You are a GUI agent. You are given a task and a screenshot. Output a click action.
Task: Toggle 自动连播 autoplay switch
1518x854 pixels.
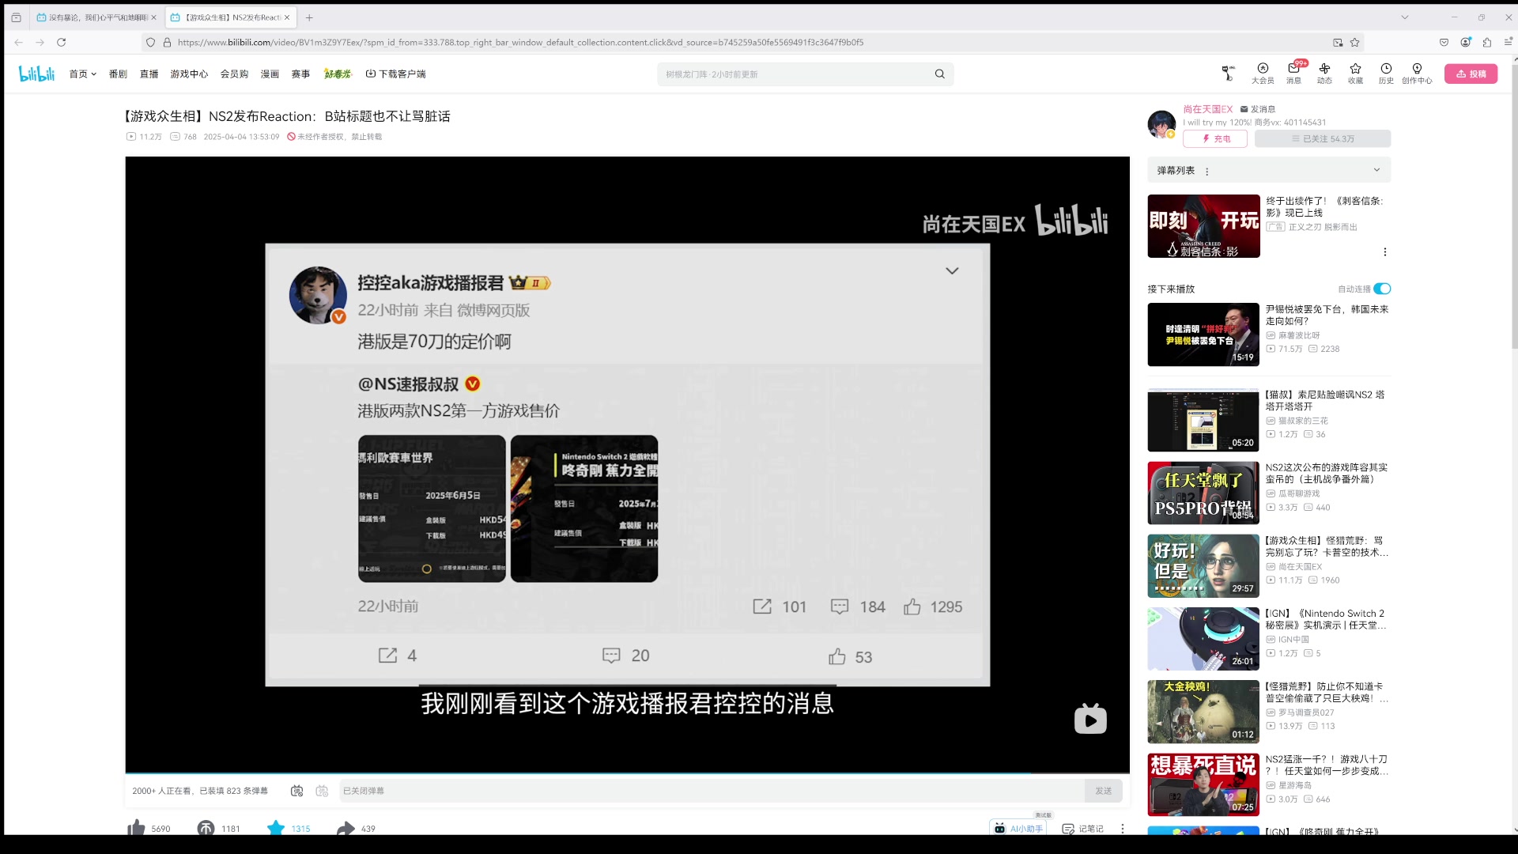(x=1382, y=289)
